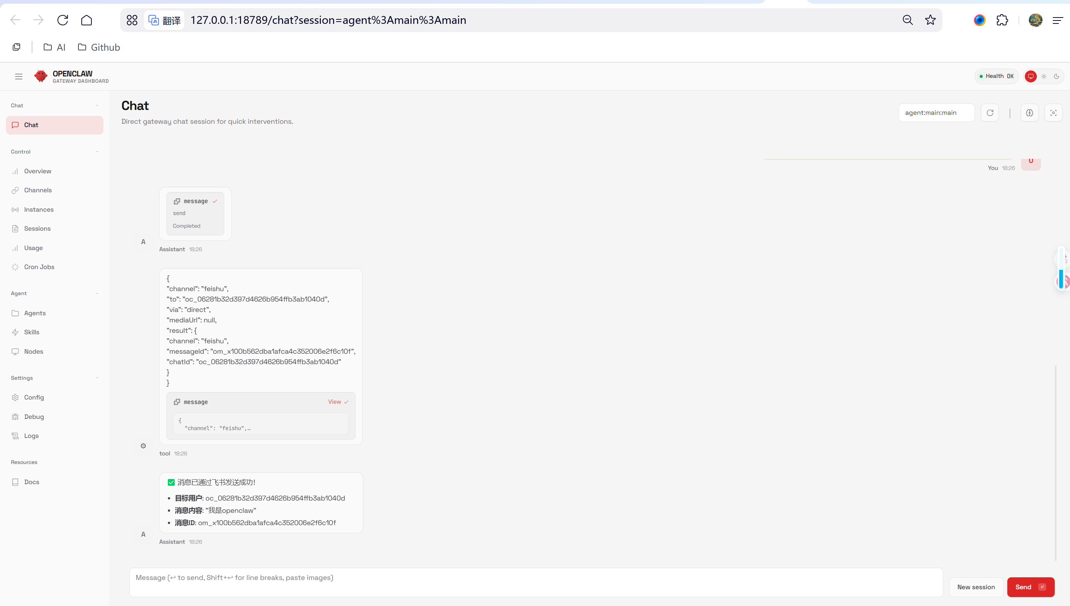Image resolution: width=1070 pixels, height=606 pixels.
Task: Click the brain thinking toggle icon
Action: pos(1029,113)
